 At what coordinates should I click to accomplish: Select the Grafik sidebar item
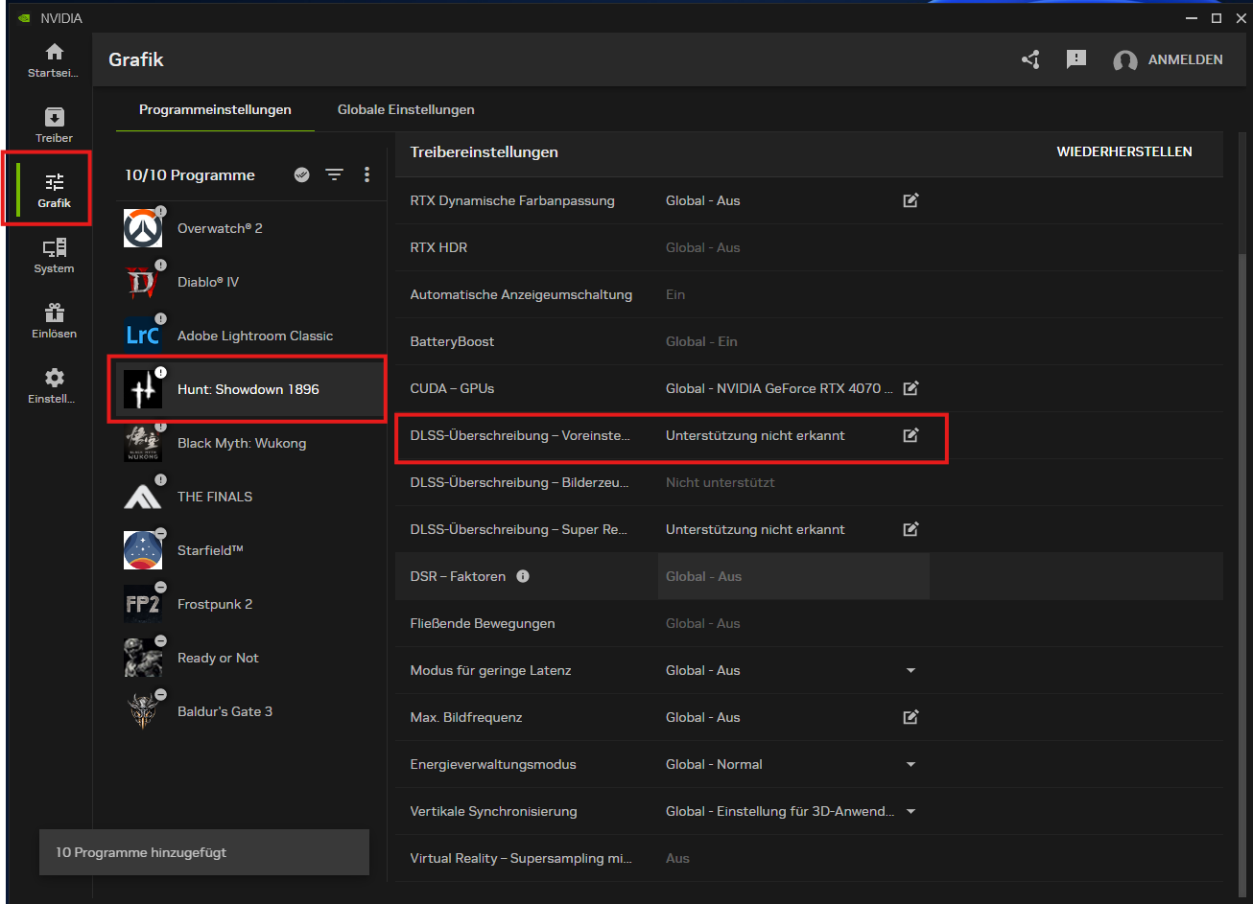(x=54, y=191)
